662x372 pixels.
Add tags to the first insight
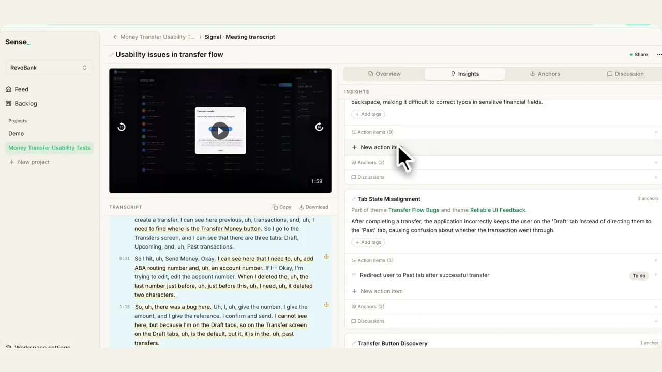coord(367,114)
